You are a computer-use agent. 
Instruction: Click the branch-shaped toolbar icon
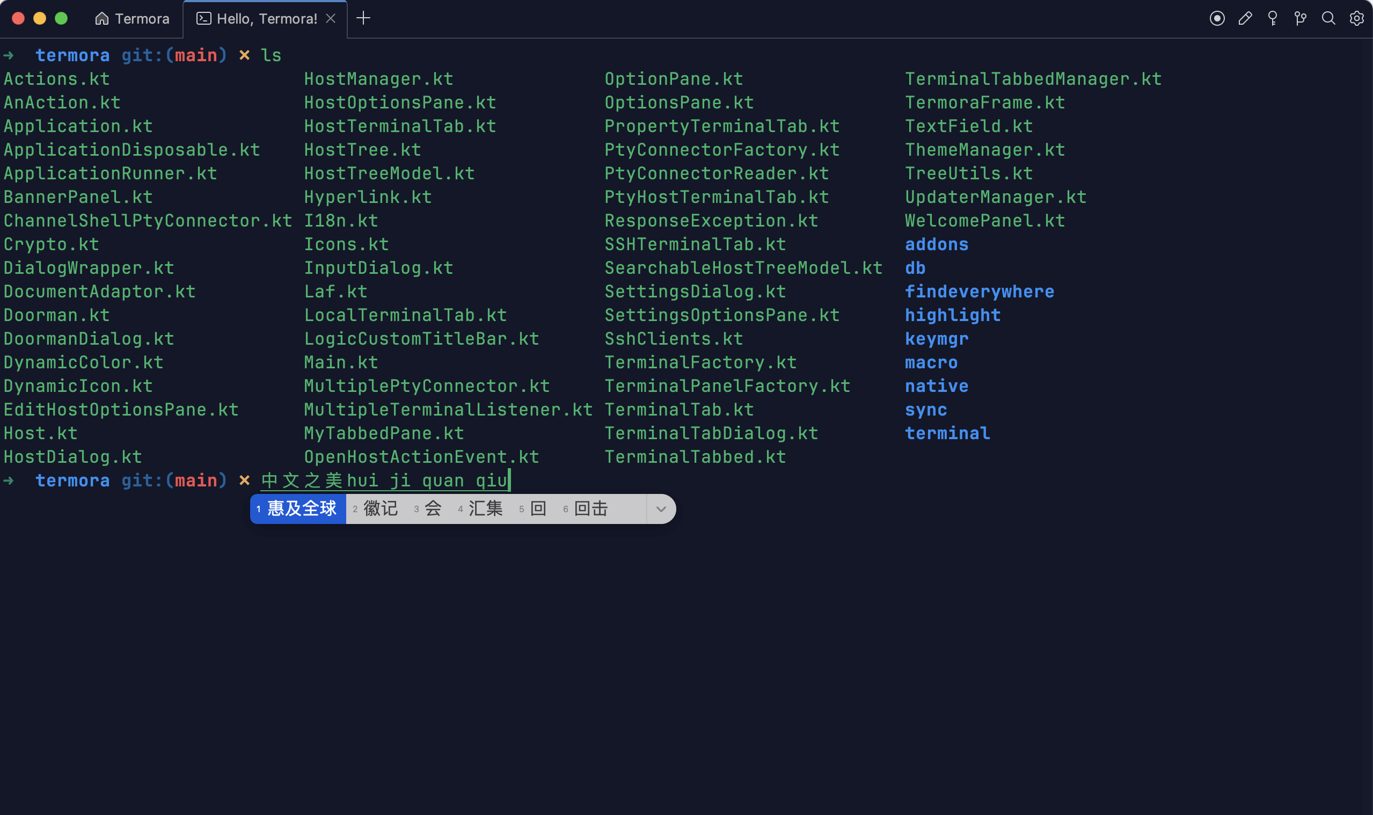pyautogui.click(x=1300, y=19)
